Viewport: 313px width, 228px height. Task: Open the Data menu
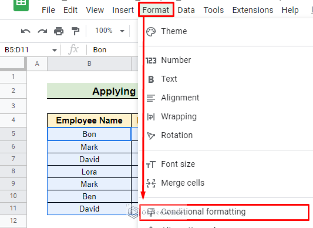(186, 10)
